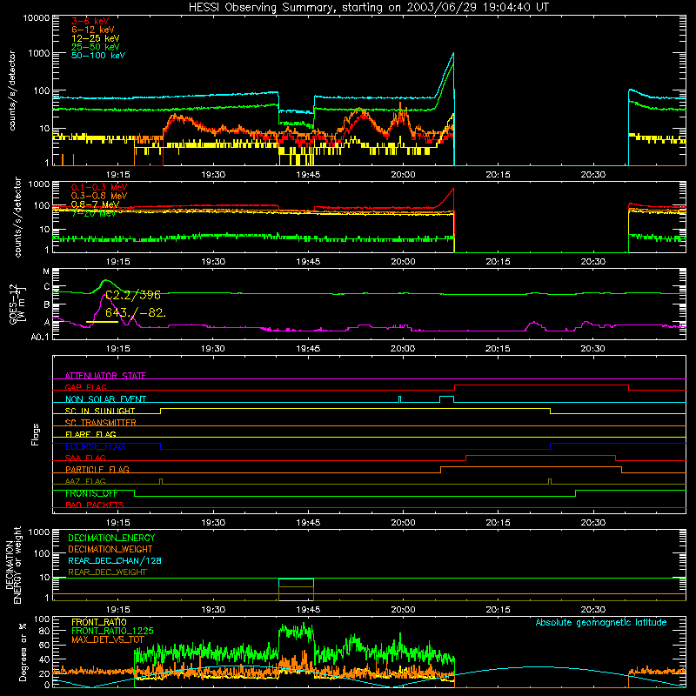This screenshot has height=696, width=696.
Task: Click the 0.3-0.8 MeV legend label
Action: (99, 196)
